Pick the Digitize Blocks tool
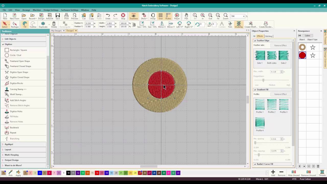 pos(14,83)
